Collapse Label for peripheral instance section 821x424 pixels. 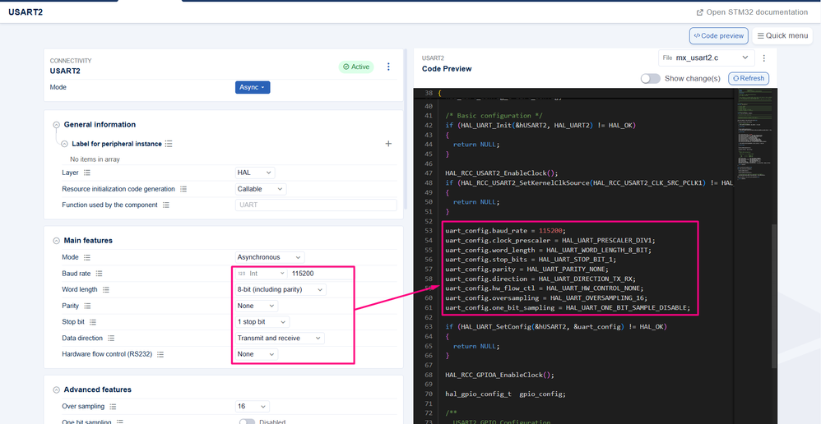[x=64, y=144]
